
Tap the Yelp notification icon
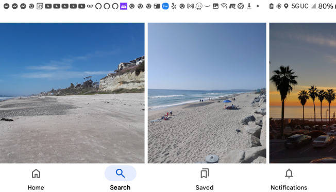coord(174,6)
